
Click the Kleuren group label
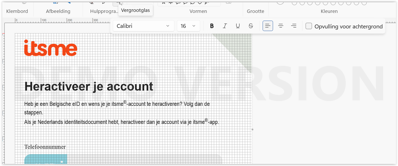(329, 11)
